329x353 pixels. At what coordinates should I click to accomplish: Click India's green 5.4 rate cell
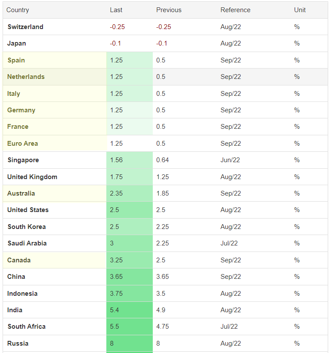pyautogui.click(x=130, y=310)
